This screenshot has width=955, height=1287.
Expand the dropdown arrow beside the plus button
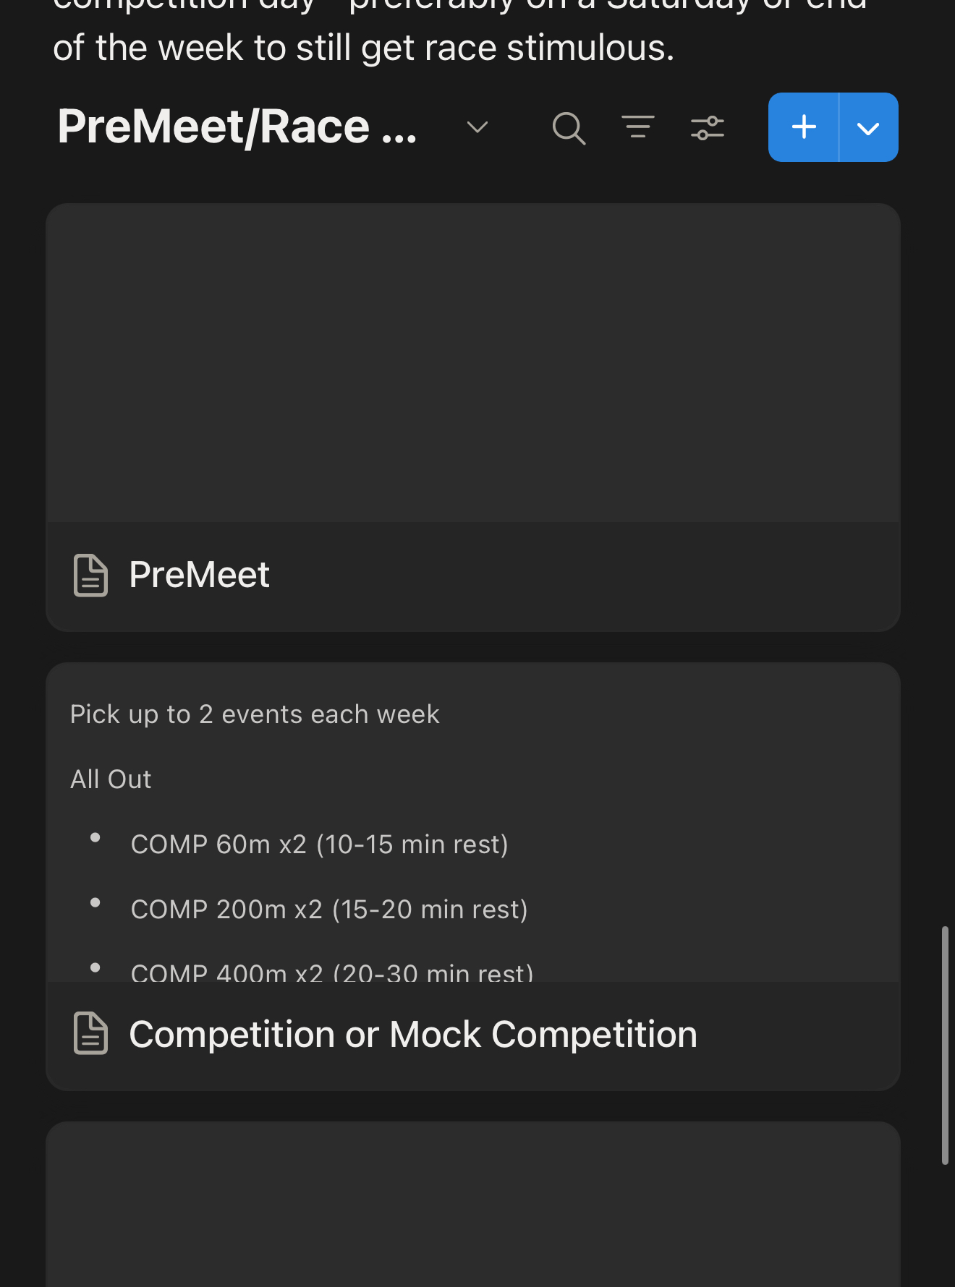pyautogui.click(x=868, y=128)
